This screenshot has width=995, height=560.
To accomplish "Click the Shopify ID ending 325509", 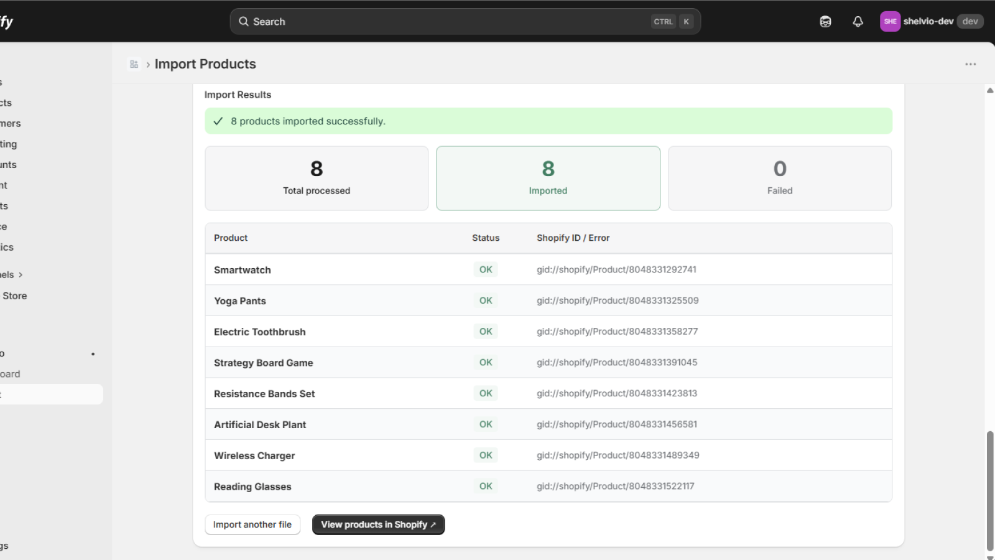I will coord(618,301).
